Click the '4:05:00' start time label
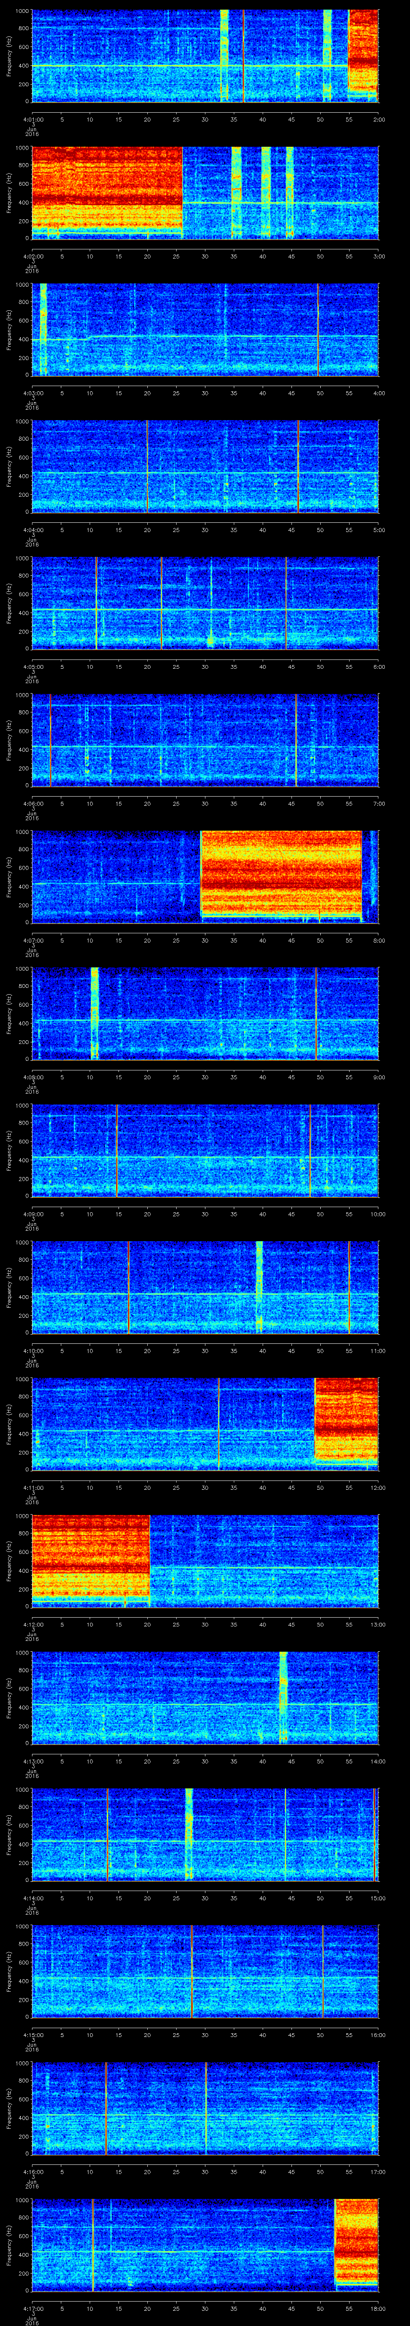 (32, 666)
